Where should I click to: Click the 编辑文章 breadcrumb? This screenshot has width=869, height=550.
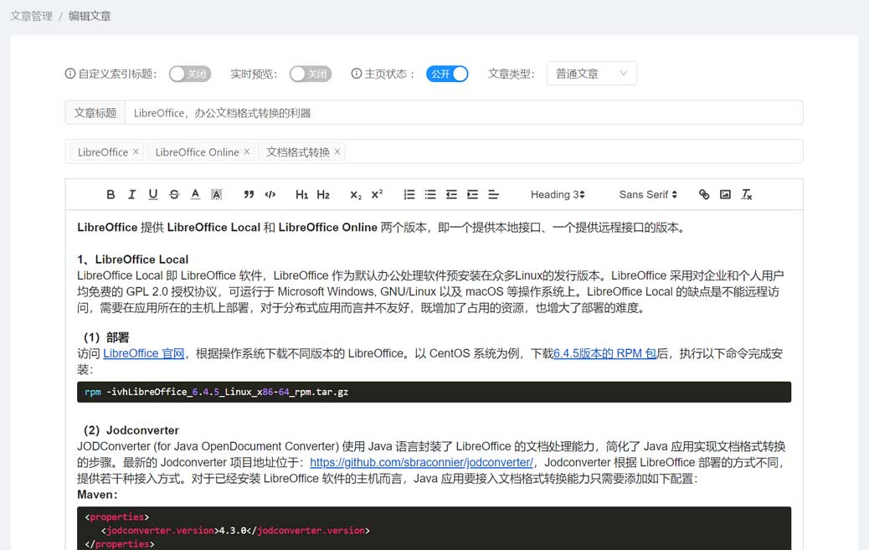tap(90, 16)
